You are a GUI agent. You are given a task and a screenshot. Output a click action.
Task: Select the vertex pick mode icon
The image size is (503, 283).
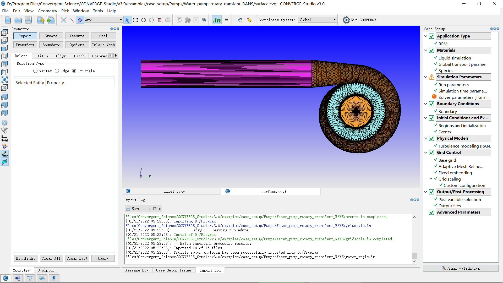tap(63, 20)
